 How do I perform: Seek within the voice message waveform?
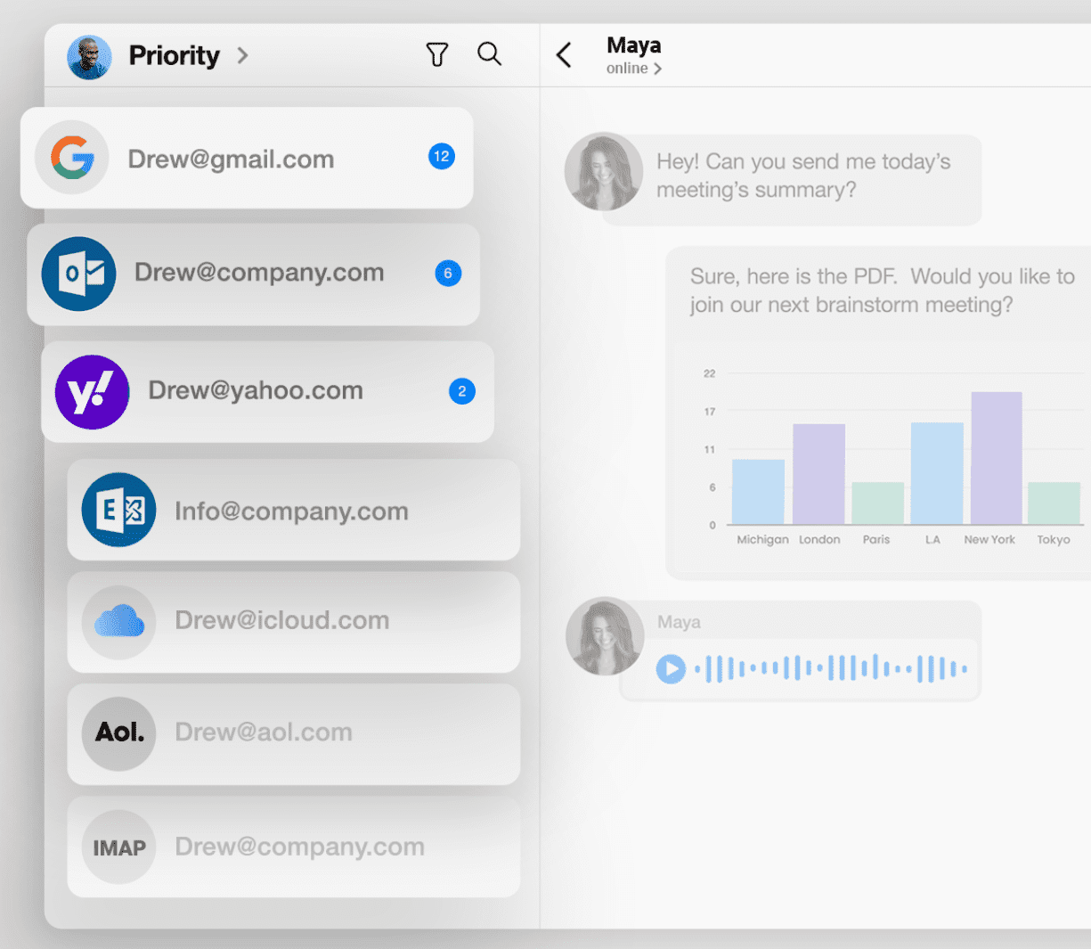click(831, 668)
